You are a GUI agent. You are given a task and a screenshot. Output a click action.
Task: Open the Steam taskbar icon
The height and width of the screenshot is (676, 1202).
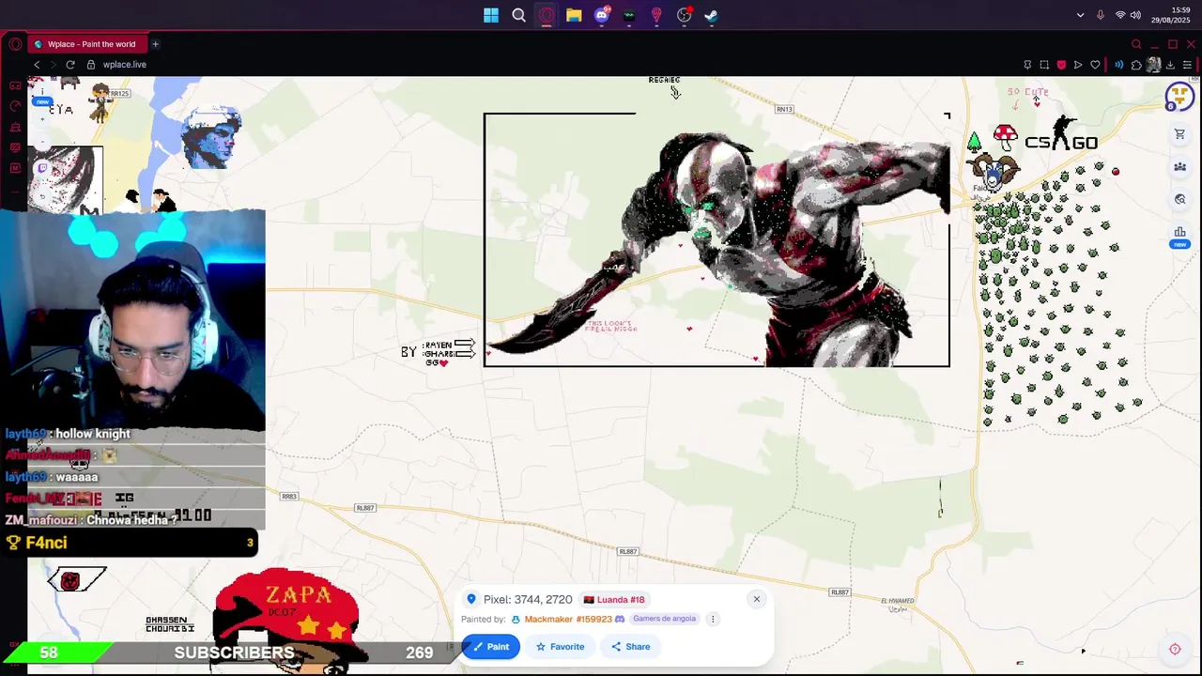click(712, 15)
